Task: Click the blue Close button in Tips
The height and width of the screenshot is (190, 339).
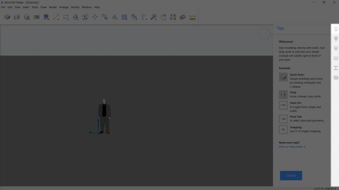Action: (291, 176)
